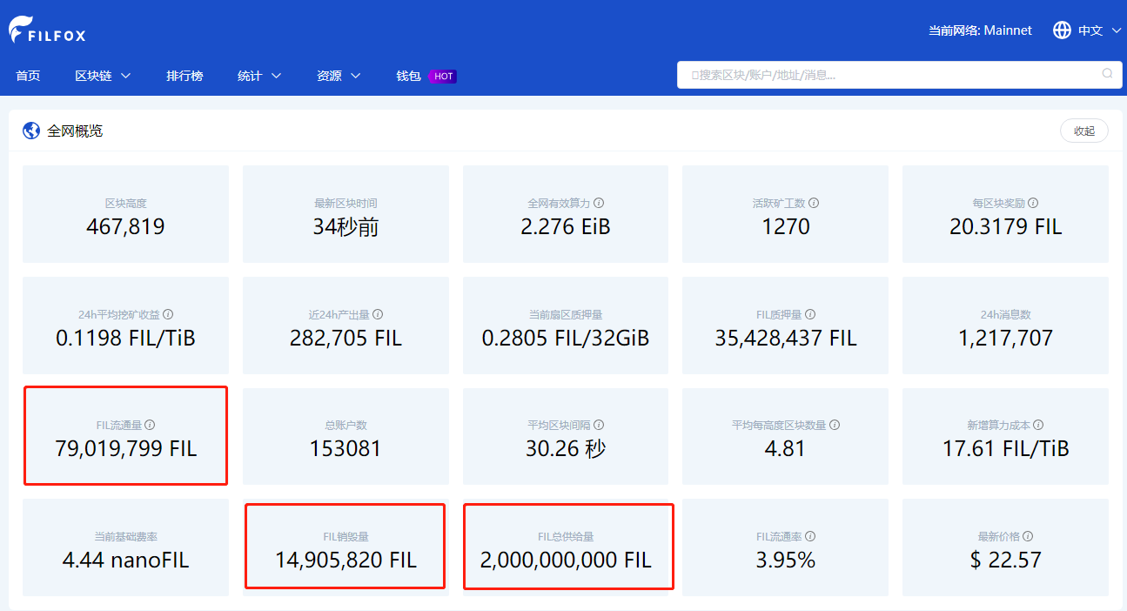Select the 3.95% circulation rate
1127x611 pixels.
coord(786,560)
